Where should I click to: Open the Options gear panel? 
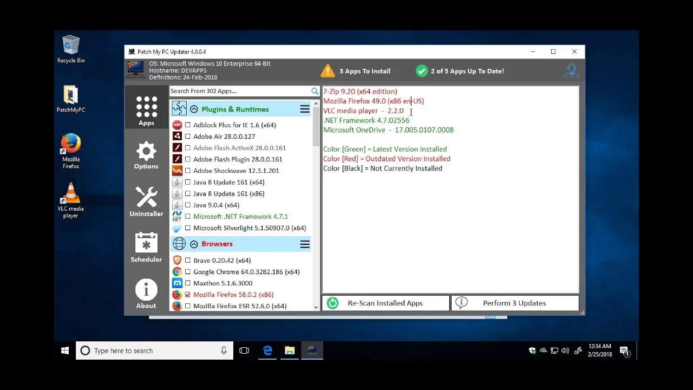[146, 155]
